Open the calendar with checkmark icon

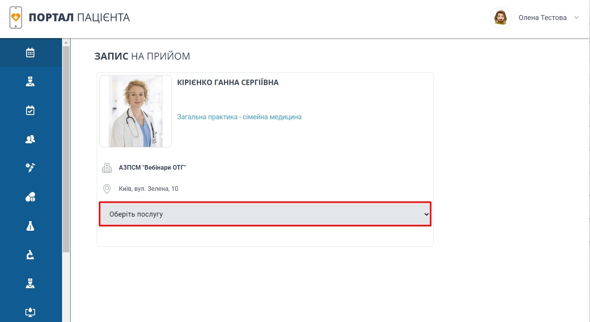tap(30, 110)
